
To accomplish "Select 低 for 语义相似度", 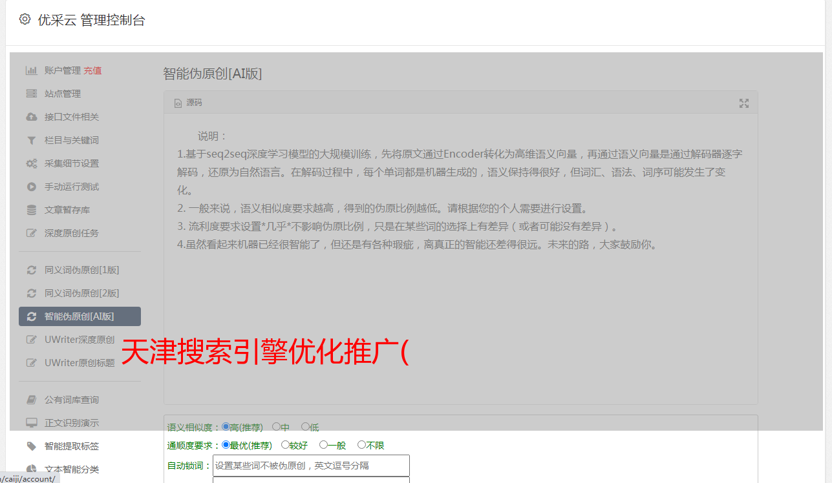I will [305, 427].
